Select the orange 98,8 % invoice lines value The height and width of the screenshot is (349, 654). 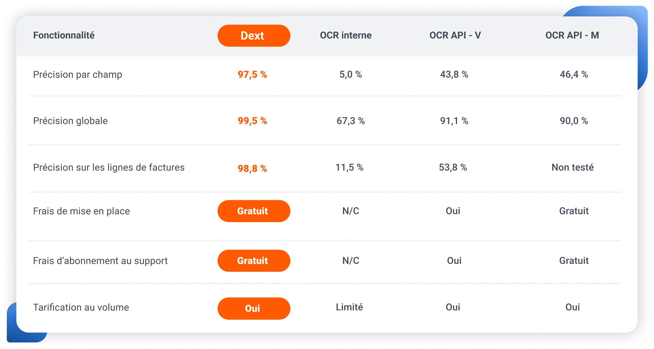click(252, 168)
